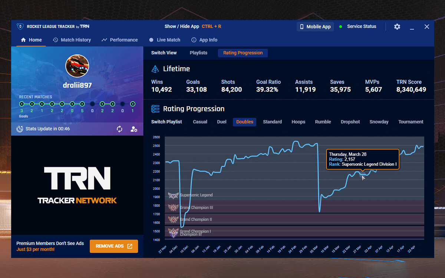Screen dimensions: 445x278
Task: Click the Grand Champion III rank badge
Action: (x=173, y=208)
